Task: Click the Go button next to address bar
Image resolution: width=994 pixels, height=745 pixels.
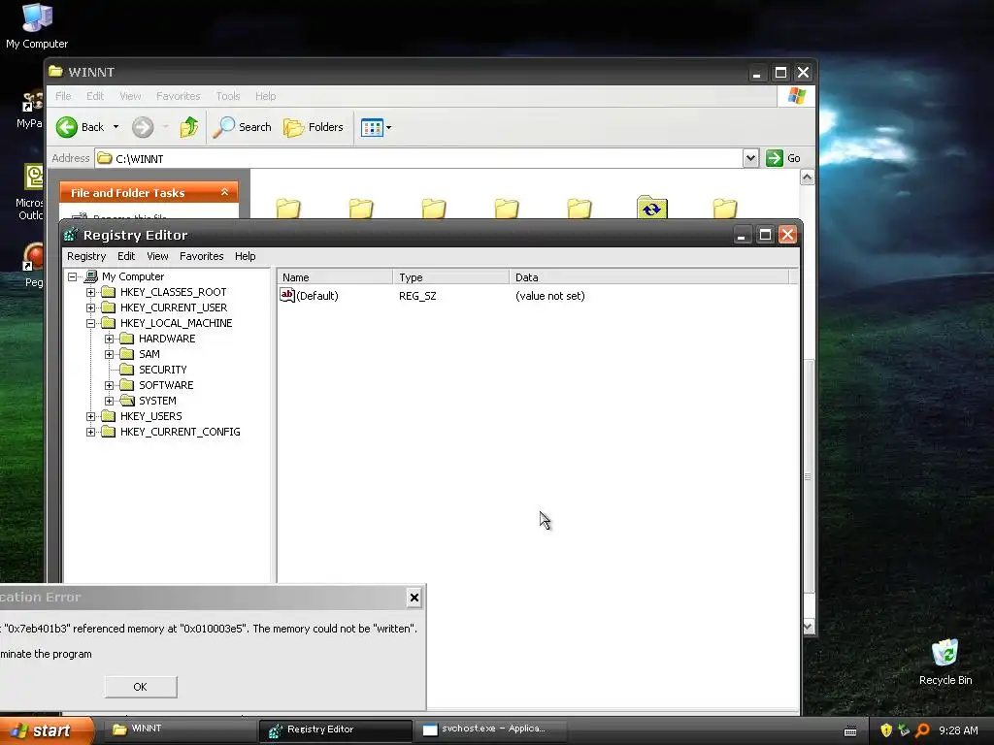Action: tap(783, 158)
